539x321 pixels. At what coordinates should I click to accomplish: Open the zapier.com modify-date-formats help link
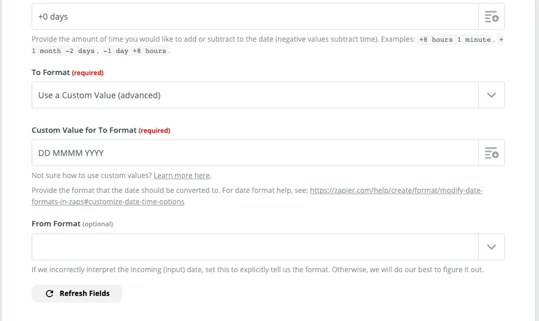point(257,196)
